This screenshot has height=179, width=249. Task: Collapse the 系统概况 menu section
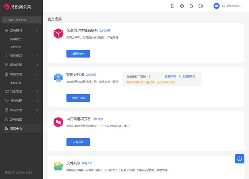(21, 30)
